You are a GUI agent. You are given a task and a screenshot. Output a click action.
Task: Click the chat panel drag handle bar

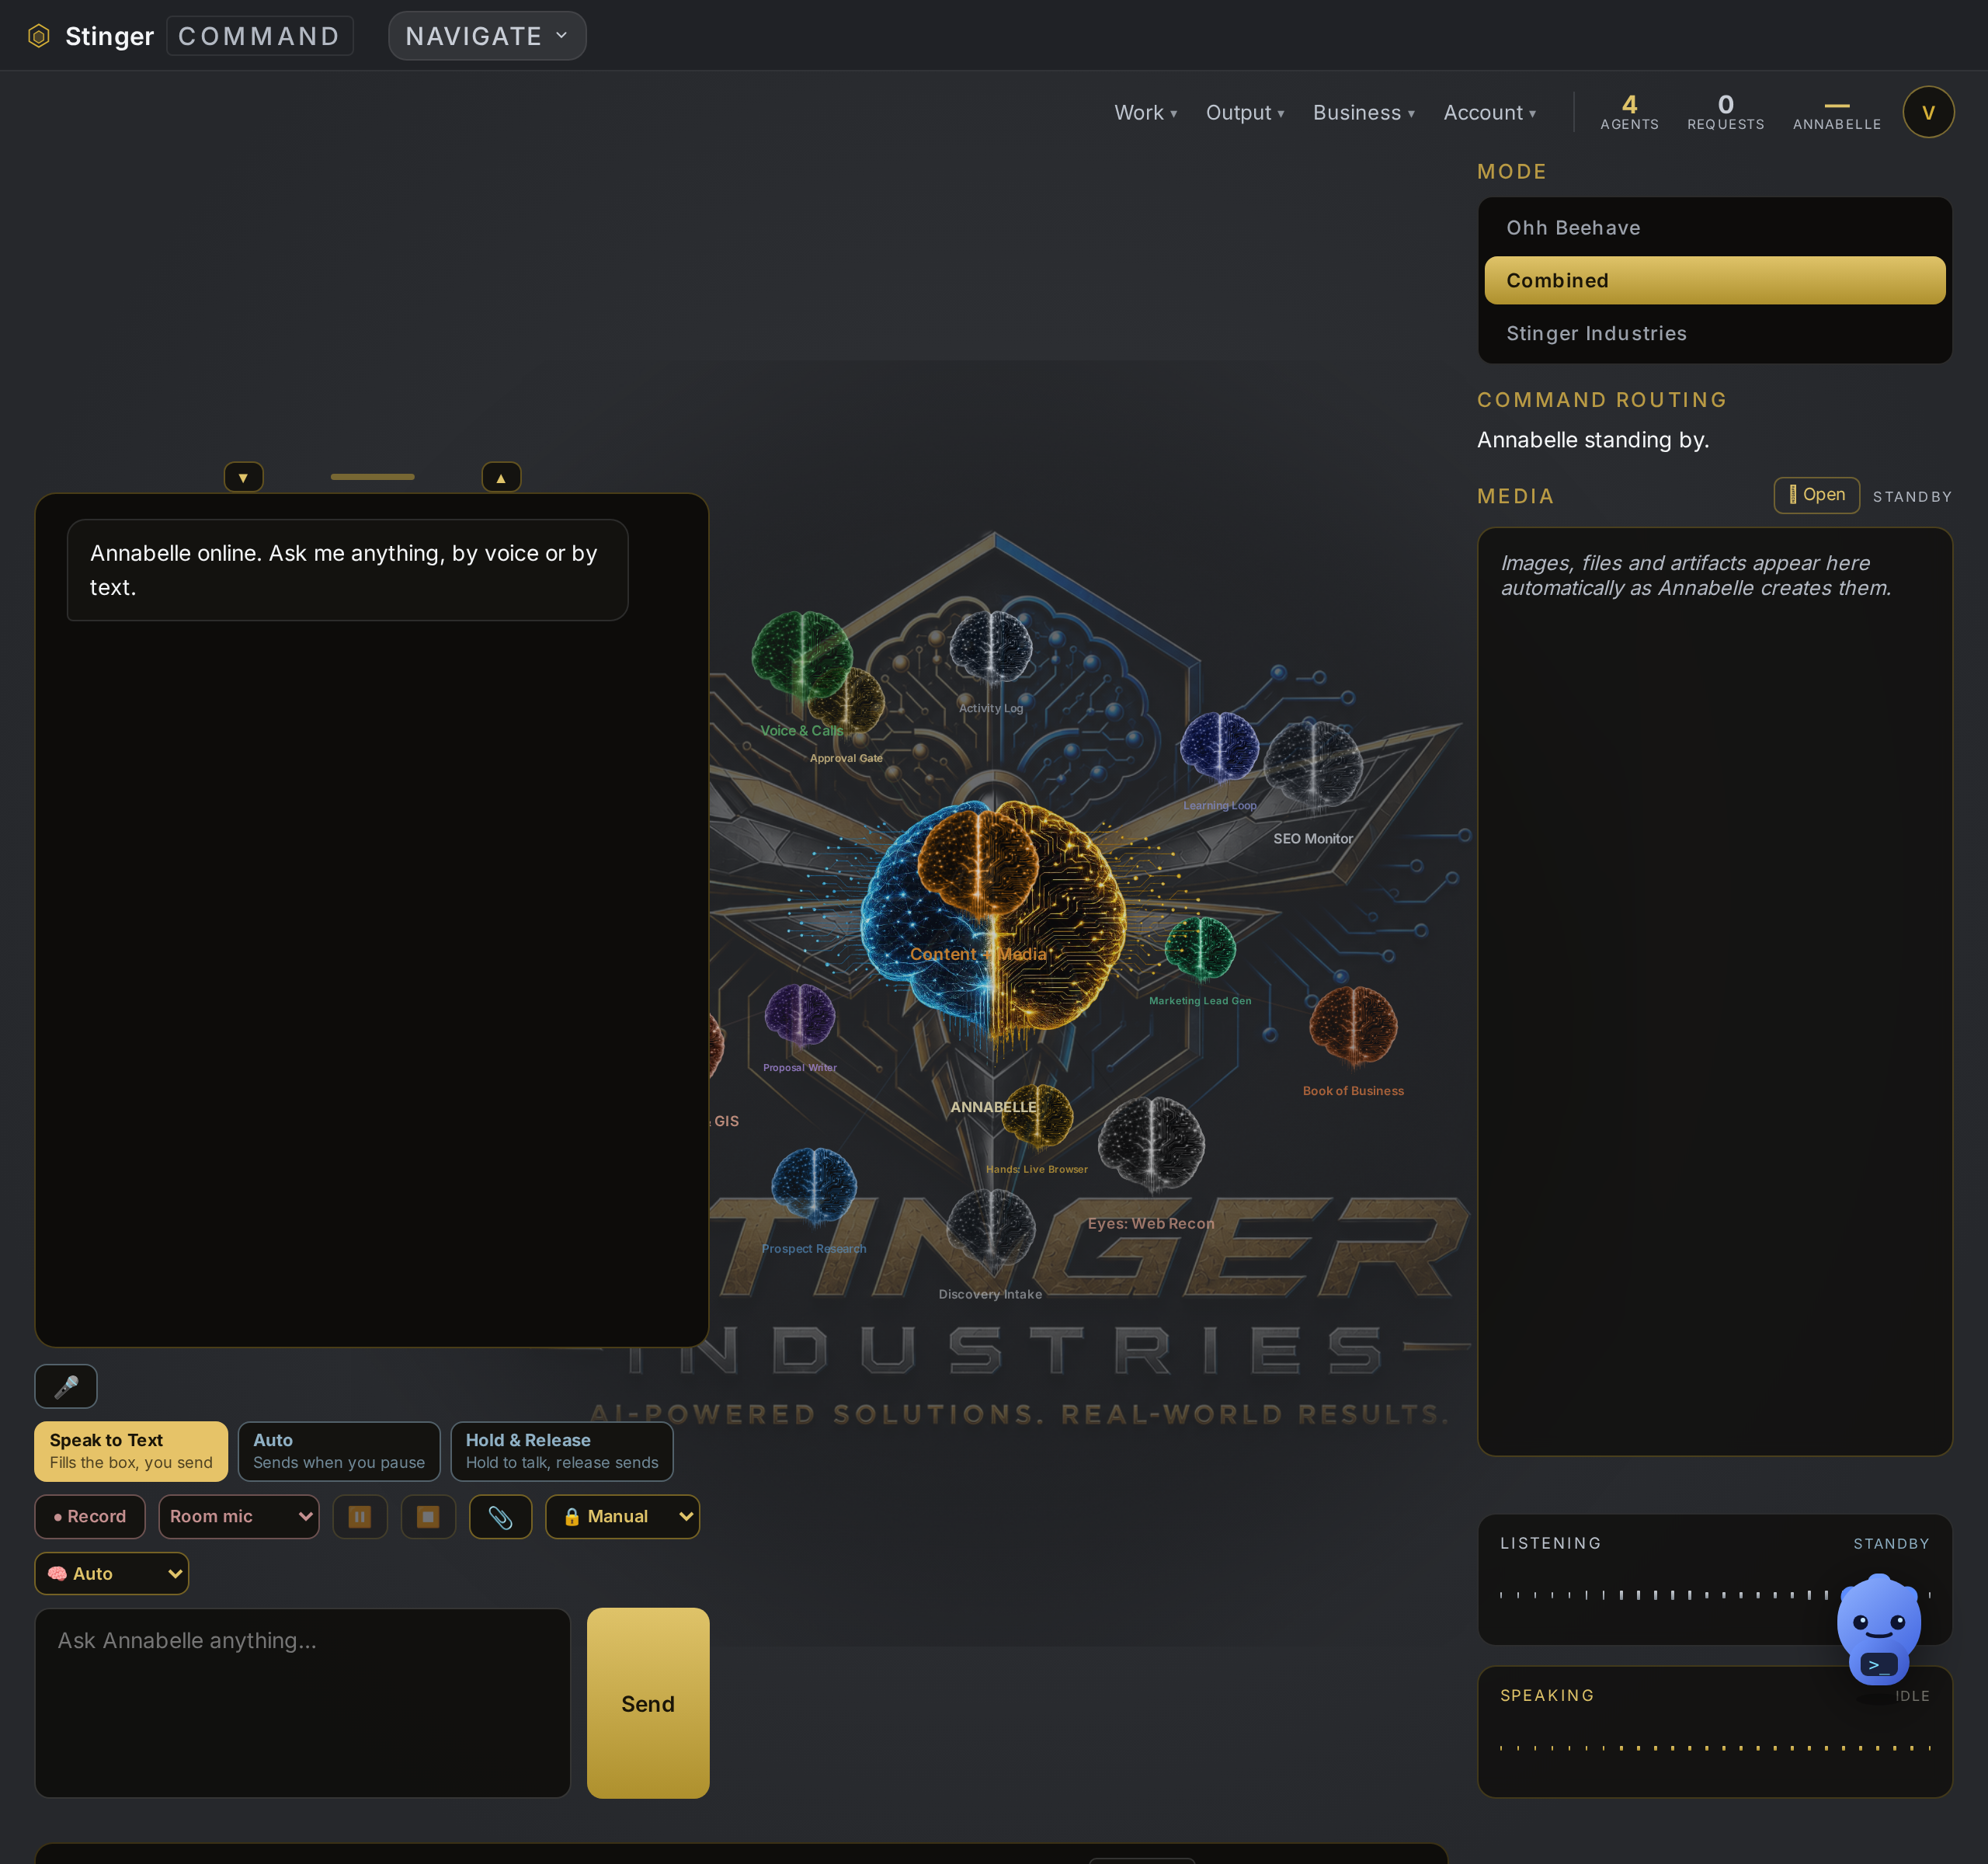pyautogui.click(x=372, y=477)
